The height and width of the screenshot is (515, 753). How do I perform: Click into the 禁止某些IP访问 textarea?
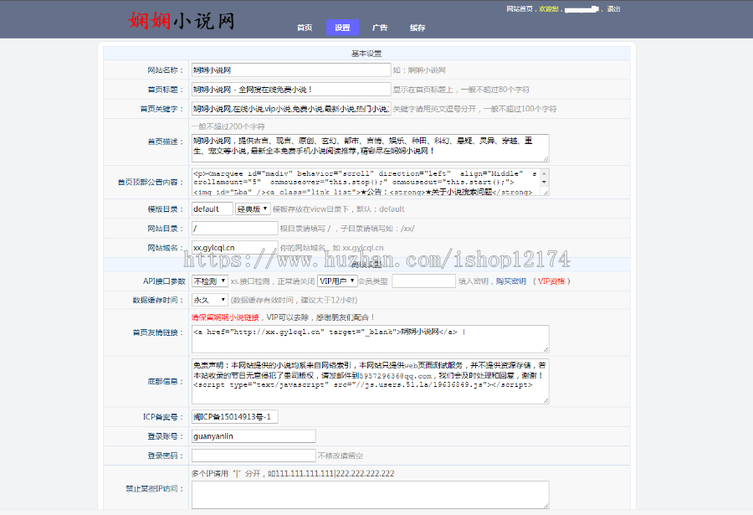pos(371,494)
